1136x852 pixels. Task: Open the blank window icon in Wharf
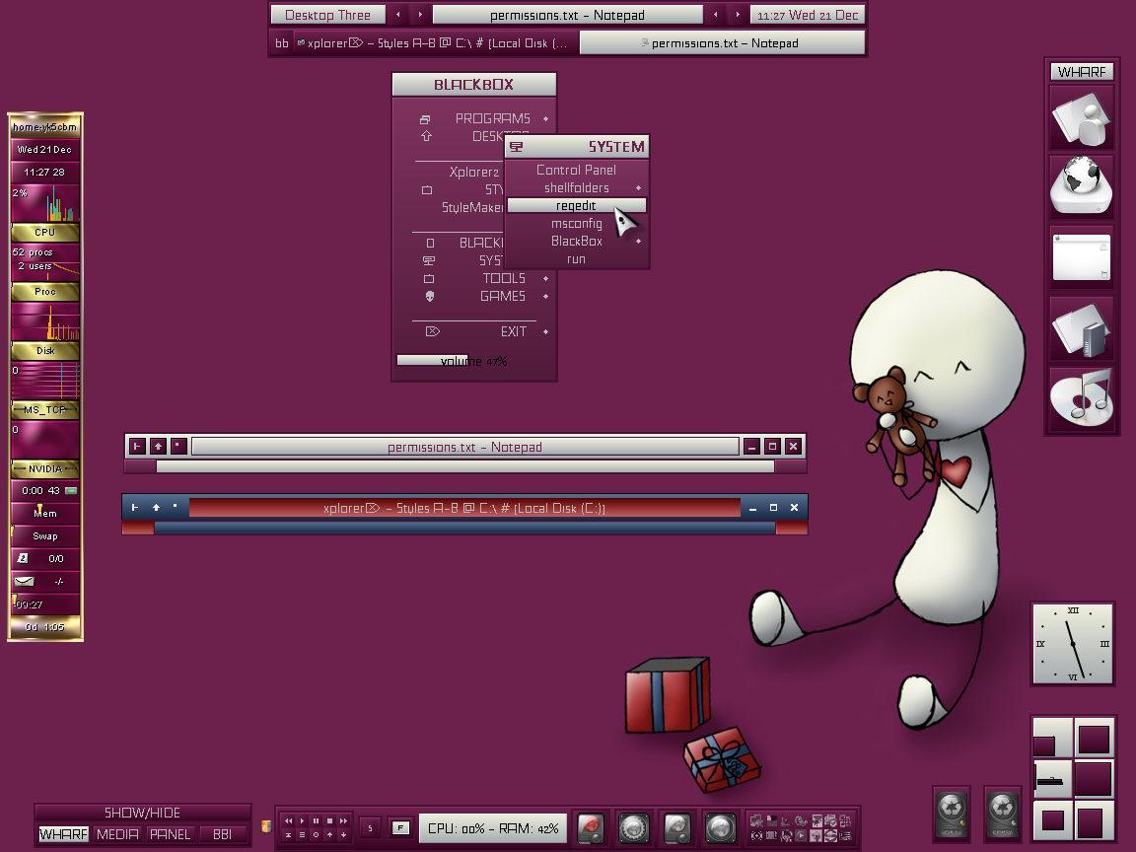(x=1082, y=256)
